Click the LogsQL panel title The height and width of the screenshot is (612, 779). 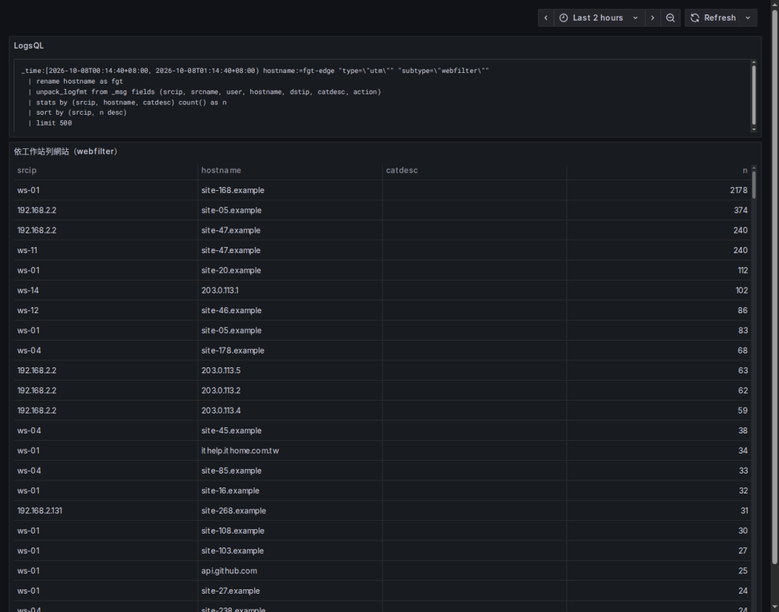click(x=29, y=46)
